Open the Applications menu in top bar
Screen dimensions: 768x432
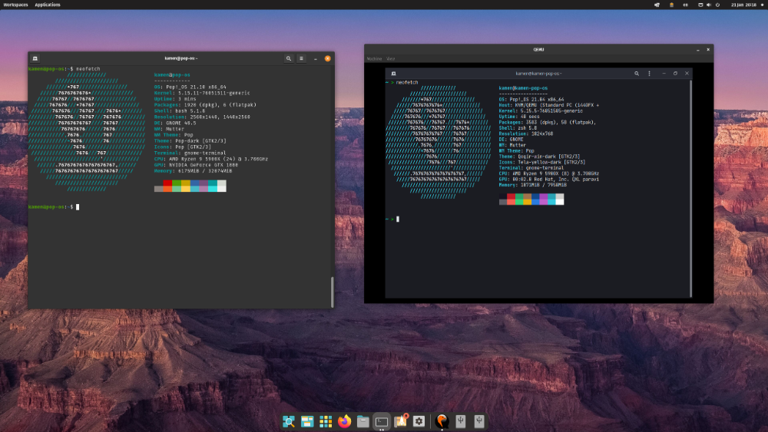pyautogui.click(x=48, y=5)
